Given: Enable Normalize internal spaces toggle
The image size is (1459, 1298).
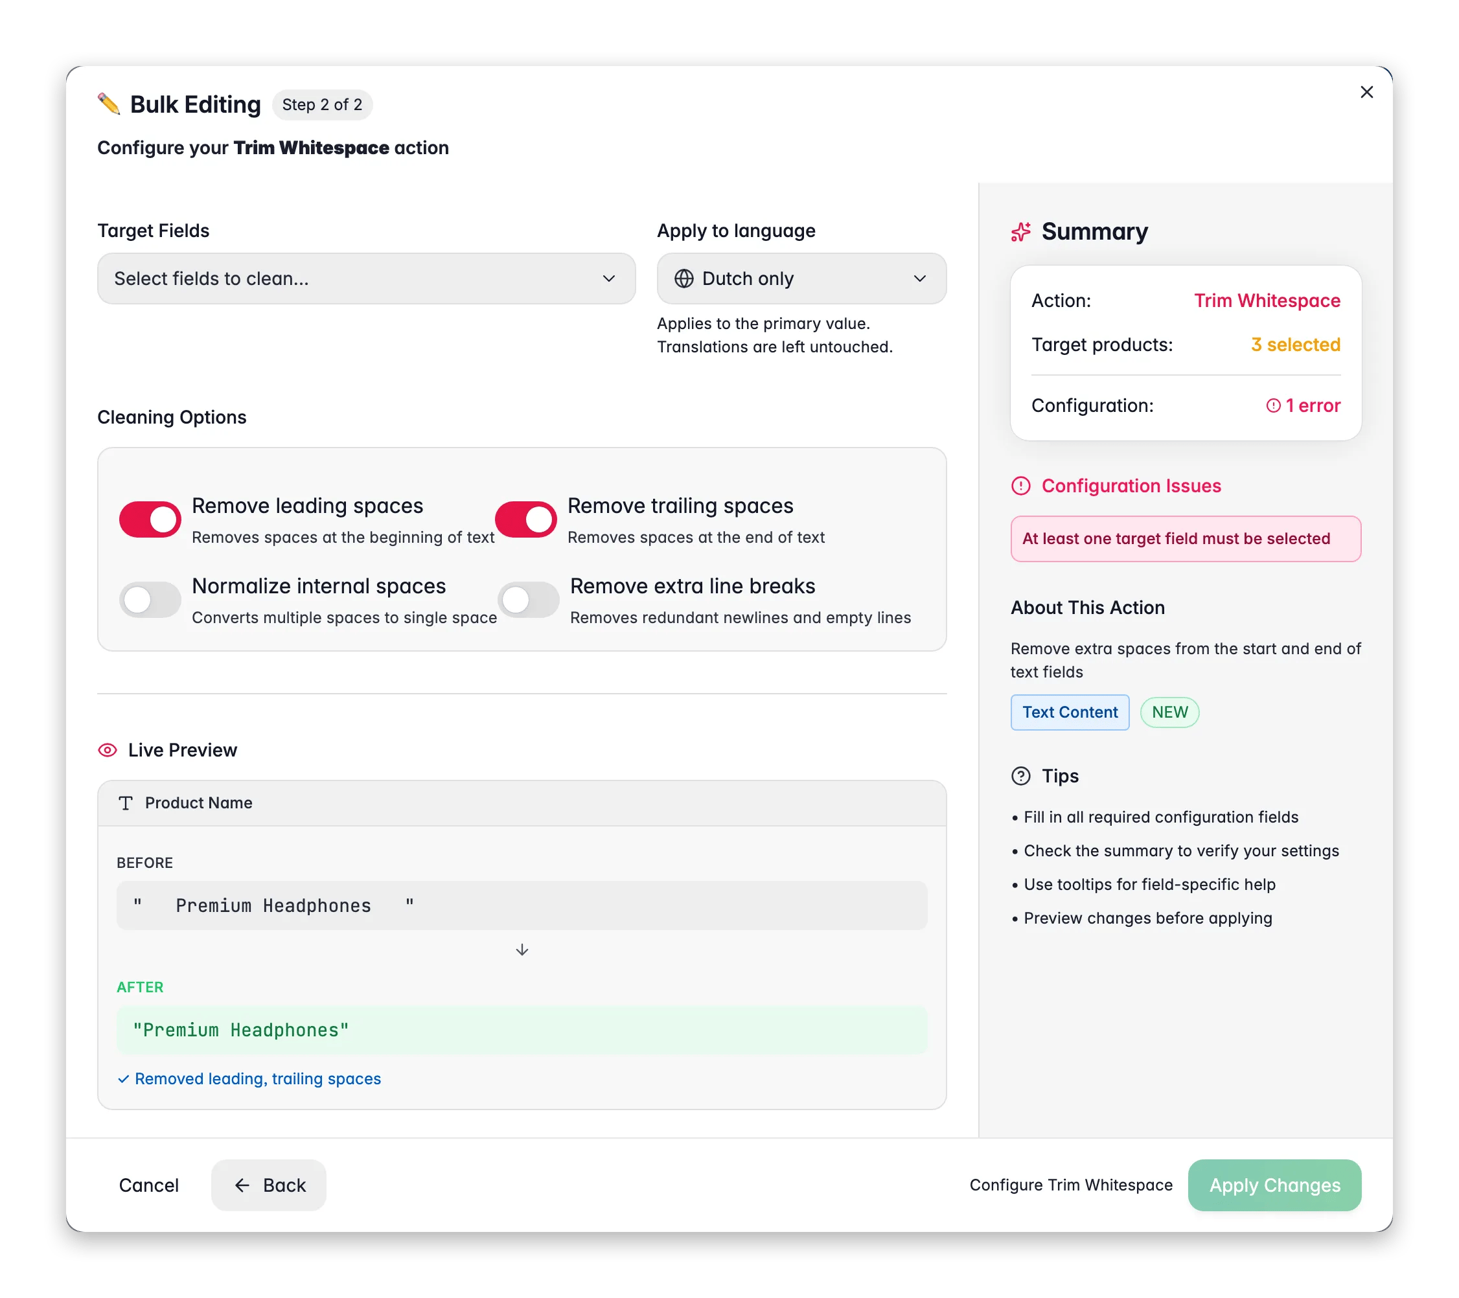Looking at the screenshot, I should click(150, 599).
